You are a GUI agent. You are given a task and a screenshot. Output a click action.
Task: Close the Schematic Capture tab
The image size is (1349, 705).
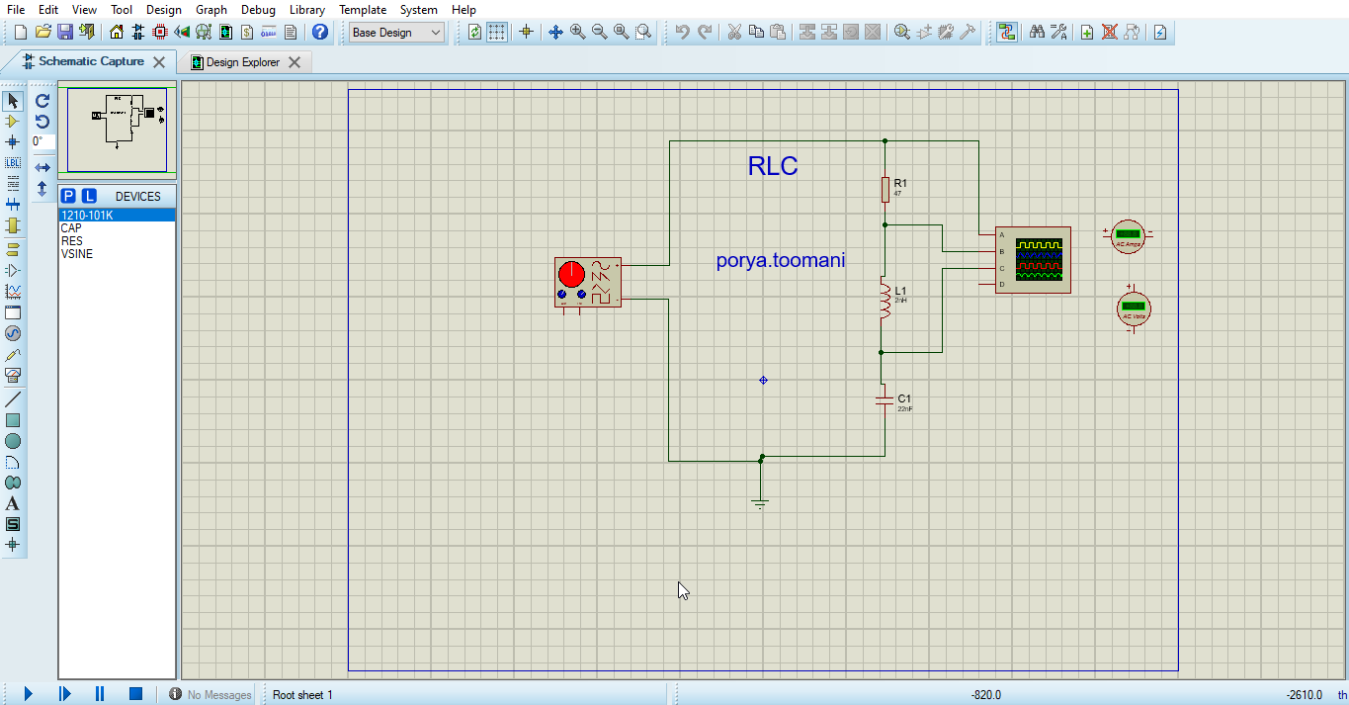[x=159, y=61]
